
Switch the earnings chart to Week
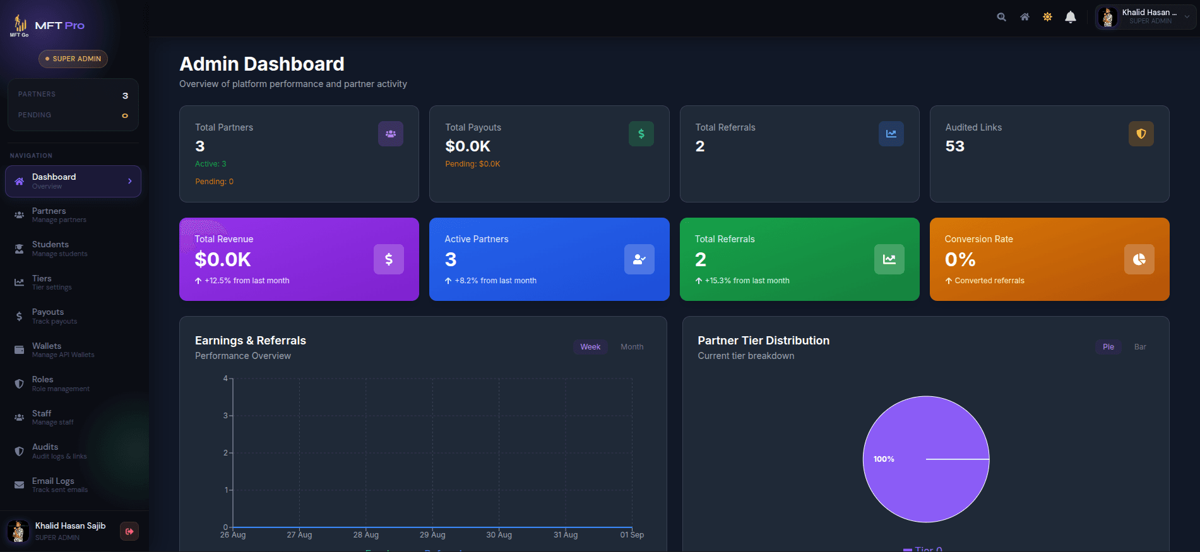pyautogui.click(x=590, y=347)
